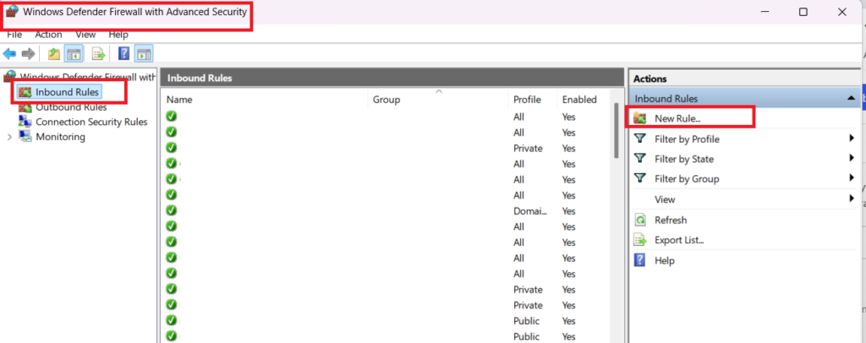Click Export List... in the Actions pane

coord(679,241)
